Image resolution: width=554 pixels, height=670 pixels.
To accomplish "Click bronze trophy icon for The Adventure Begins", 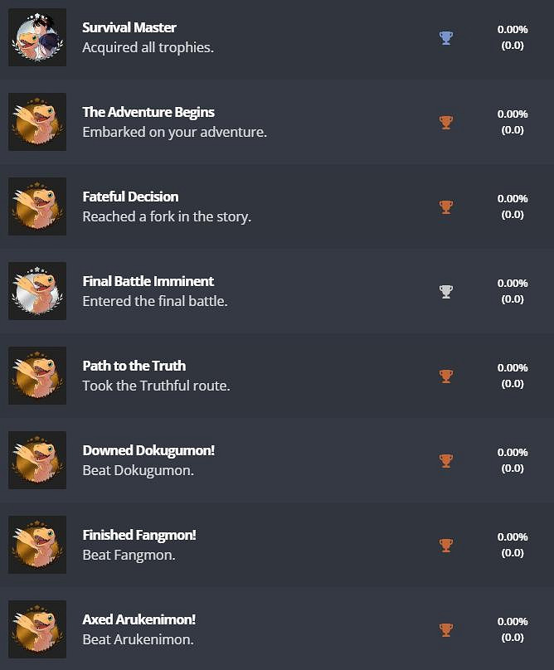I will pyautogui.click(x=446, y=123).
